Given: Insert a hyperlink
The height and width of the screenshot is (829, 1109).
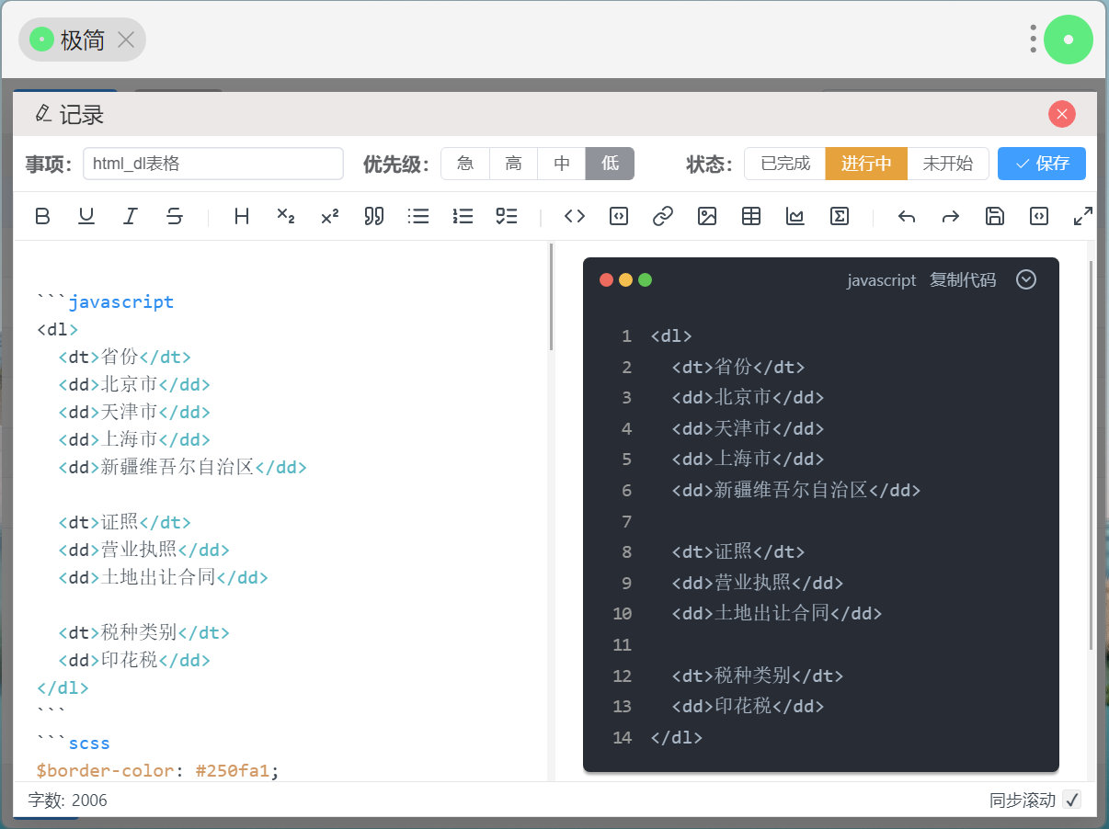Looking at the screenshot, I should click(x=663, y=216).
